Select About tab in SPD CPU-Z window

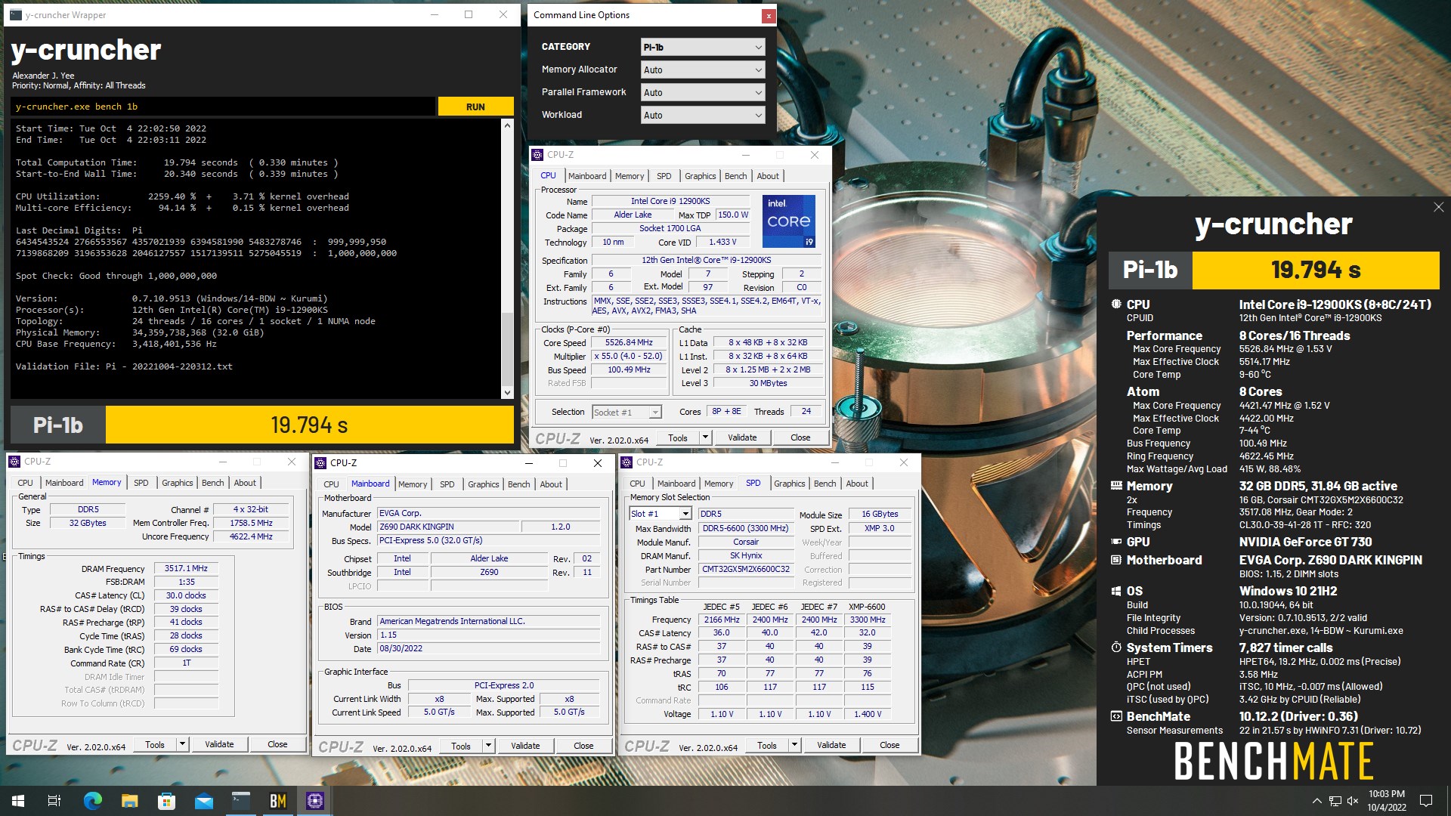coord(856,484)
